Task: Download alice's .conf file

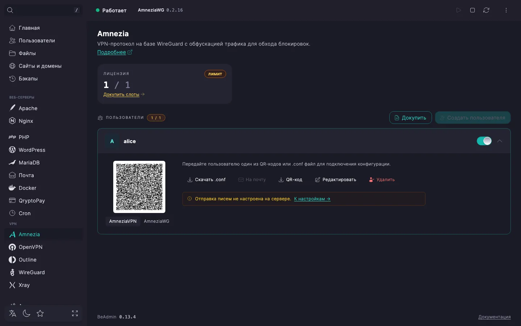Action: click(x=206, y=180)
